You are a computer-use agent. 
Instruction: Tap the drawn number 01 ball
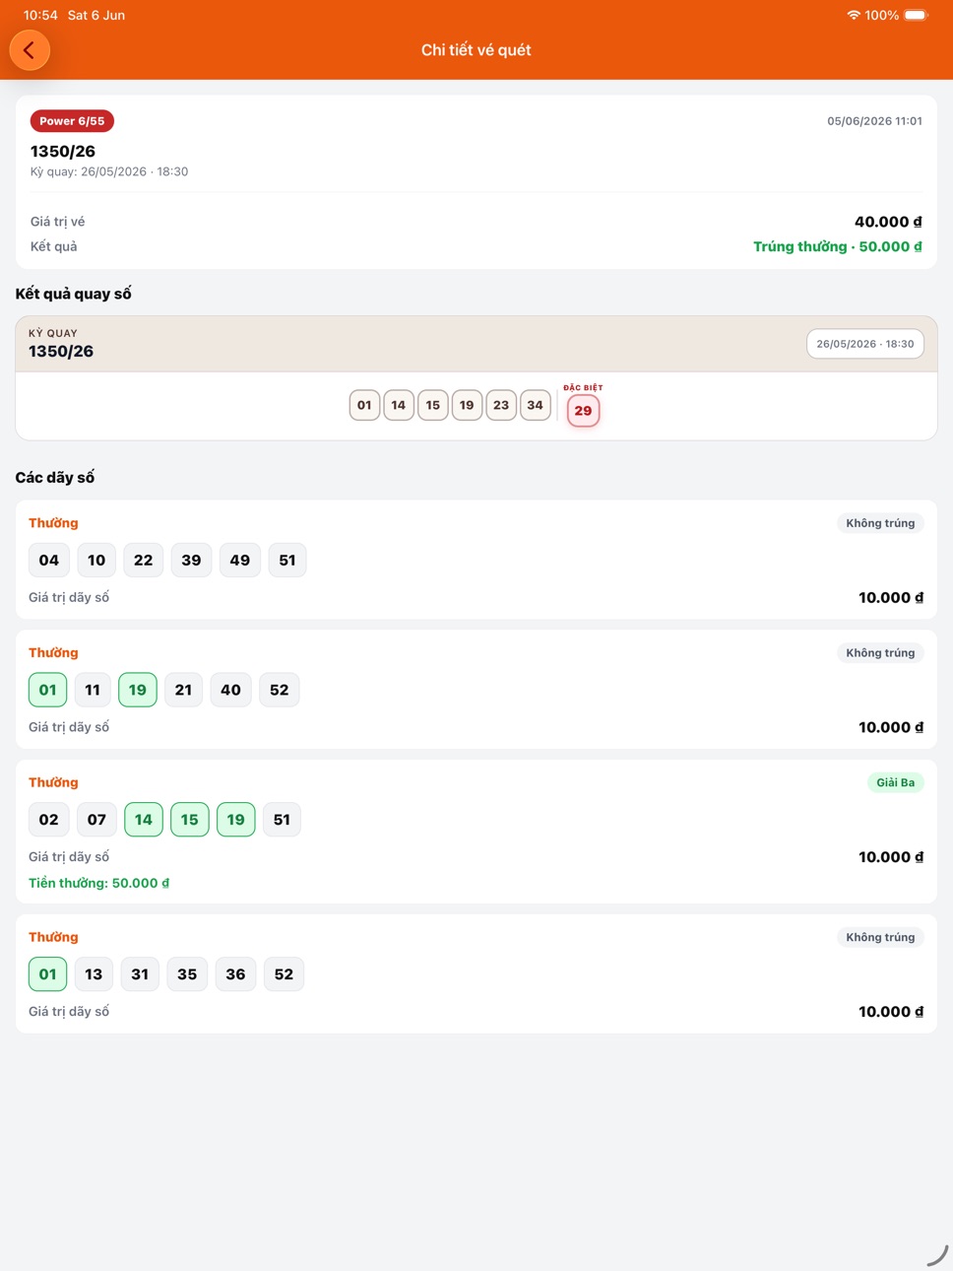tap(364, 405)
